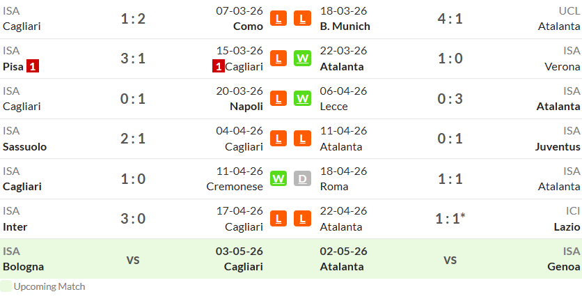The image size is (582, 301).
Task: Click the red card icon beside Cagliari on 15-03-26
Action: 219,67
